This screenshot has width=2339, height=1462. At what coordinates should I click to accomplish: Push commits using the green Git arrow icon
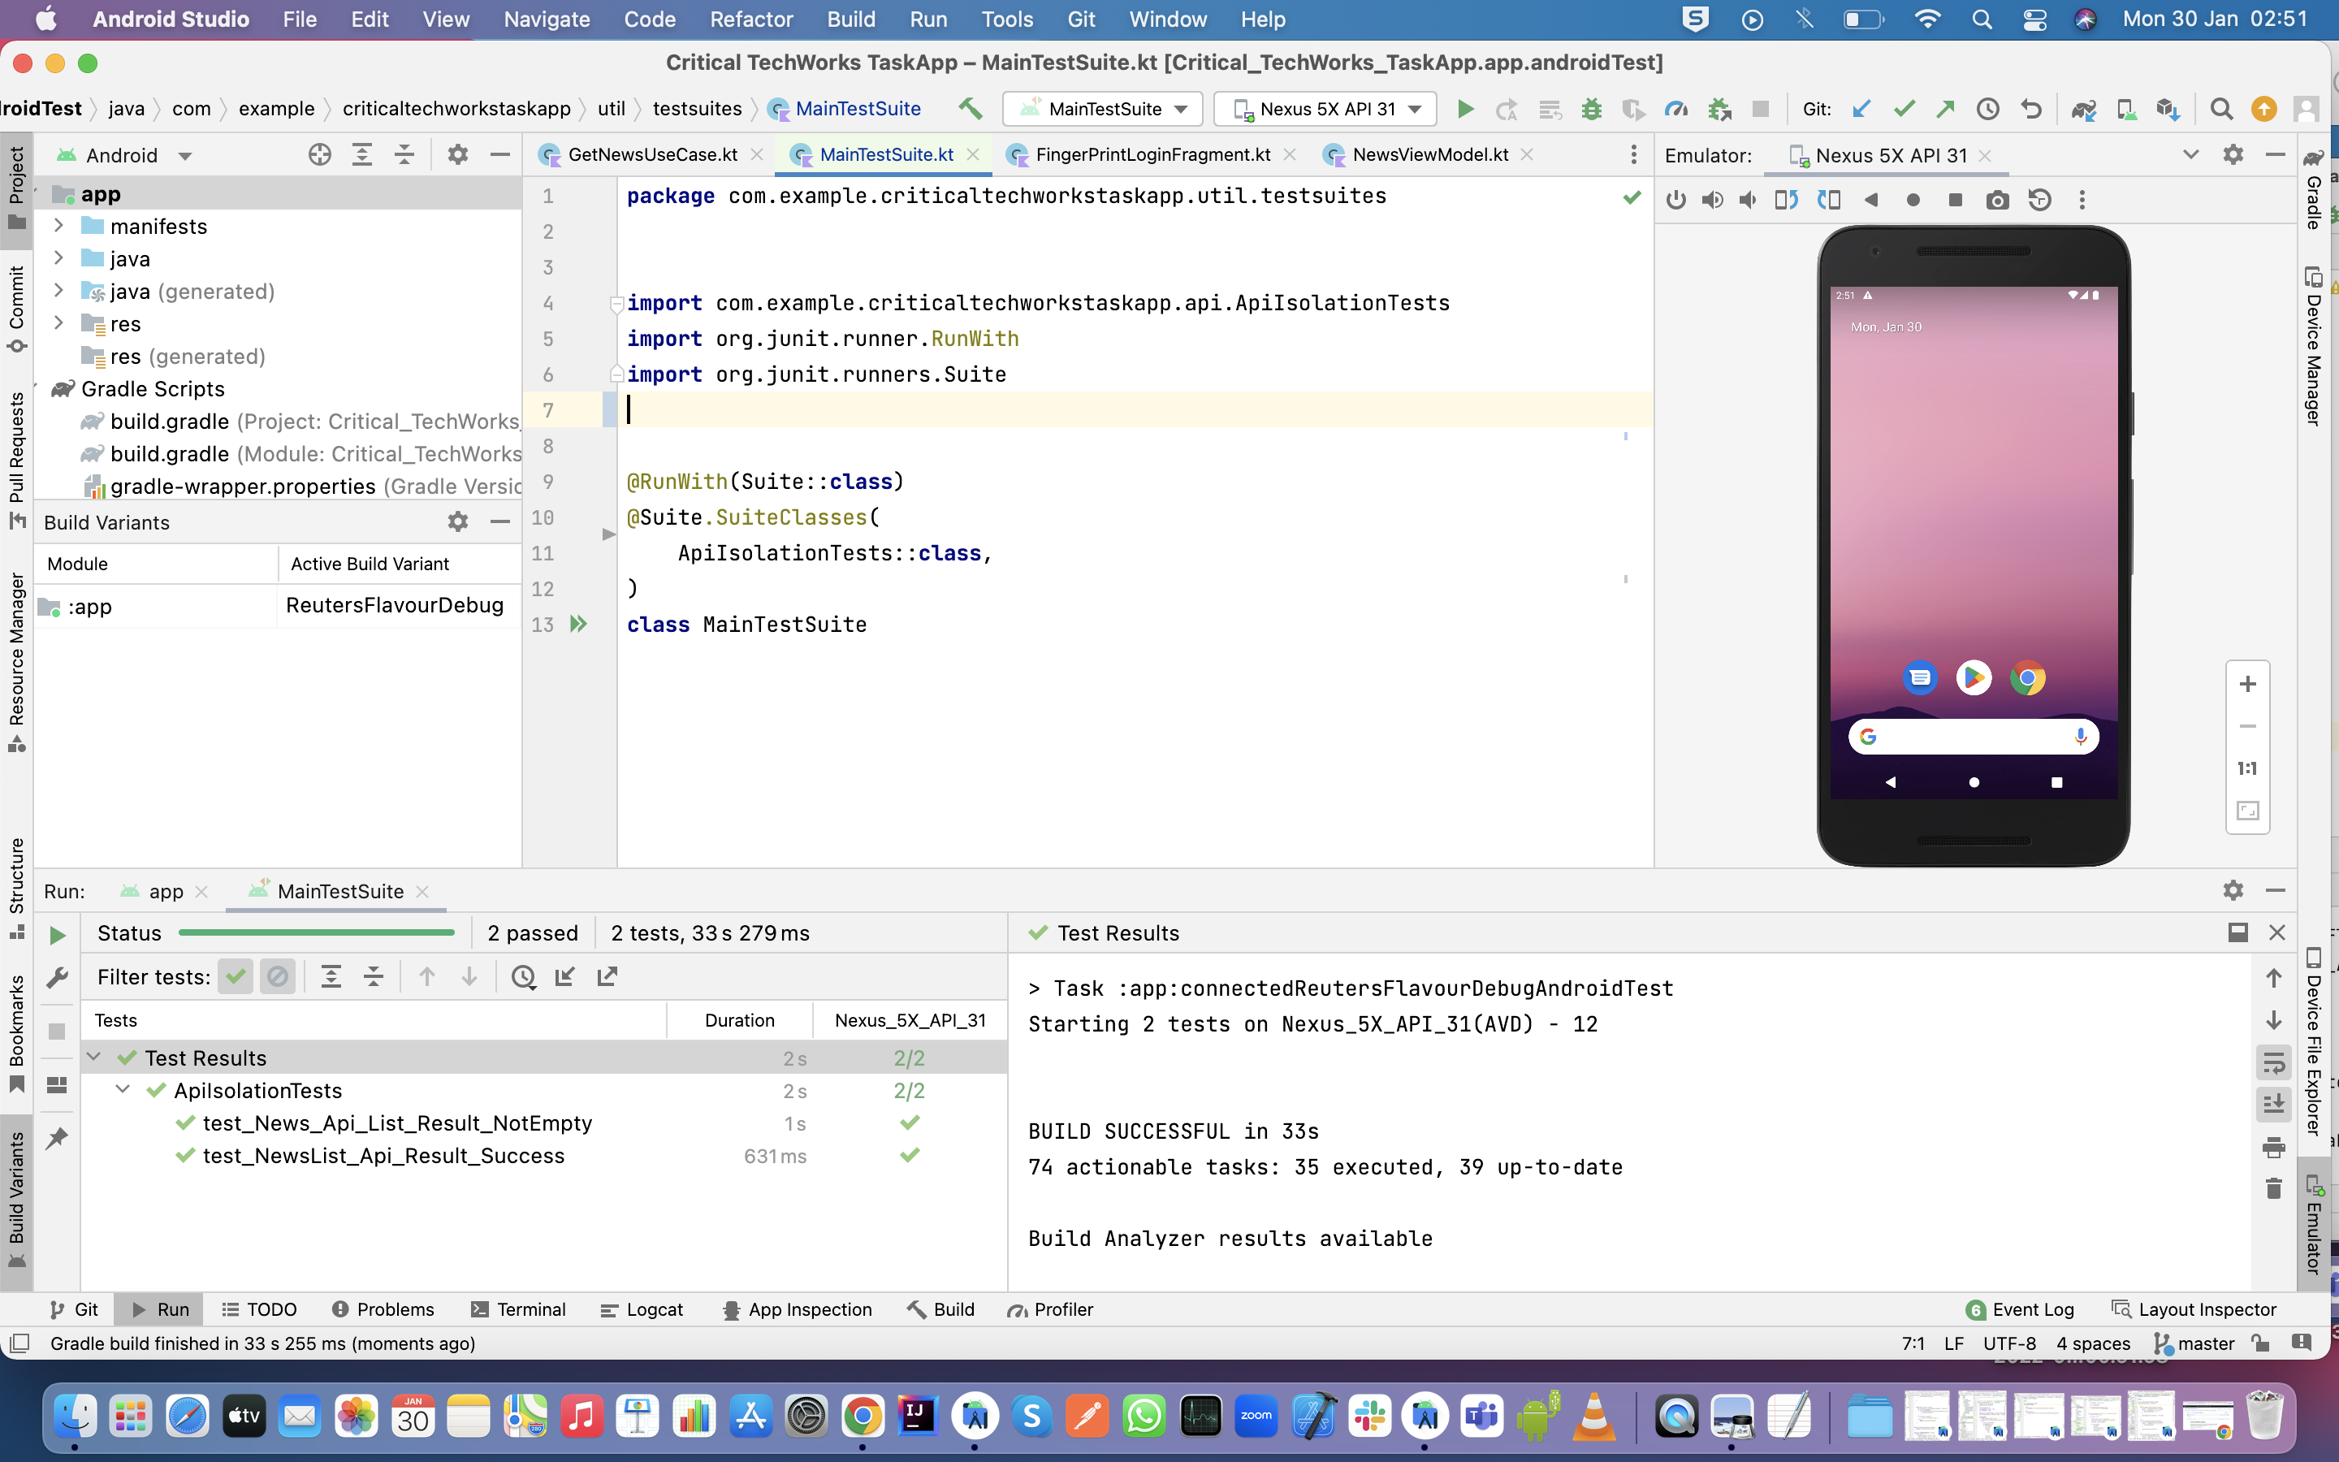[1946, 108]
